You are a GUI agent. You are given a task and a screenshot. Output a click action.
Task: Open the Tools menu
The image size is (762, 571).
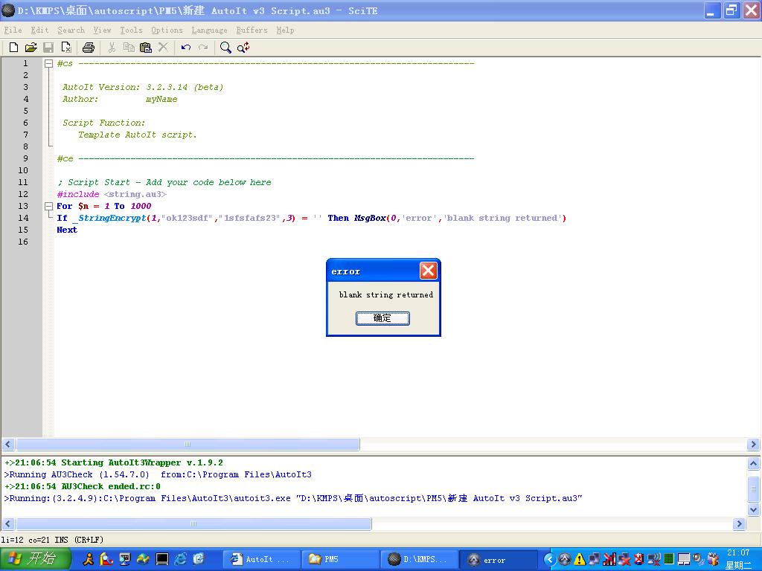[x=131, y=30]
